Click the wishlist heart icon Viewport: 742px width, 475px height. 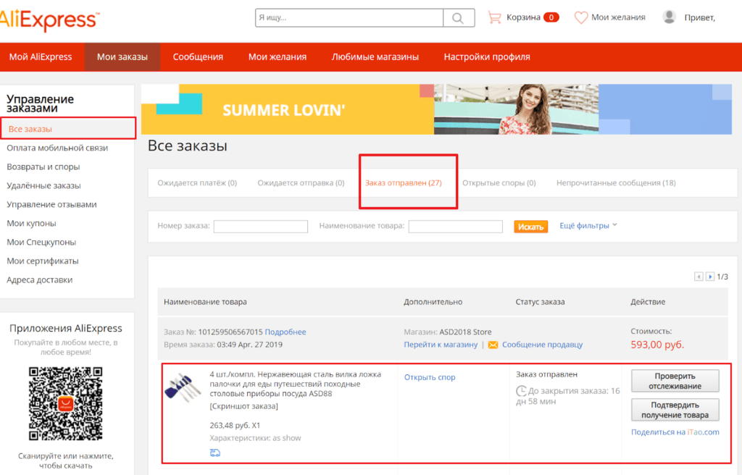[581, 17]
